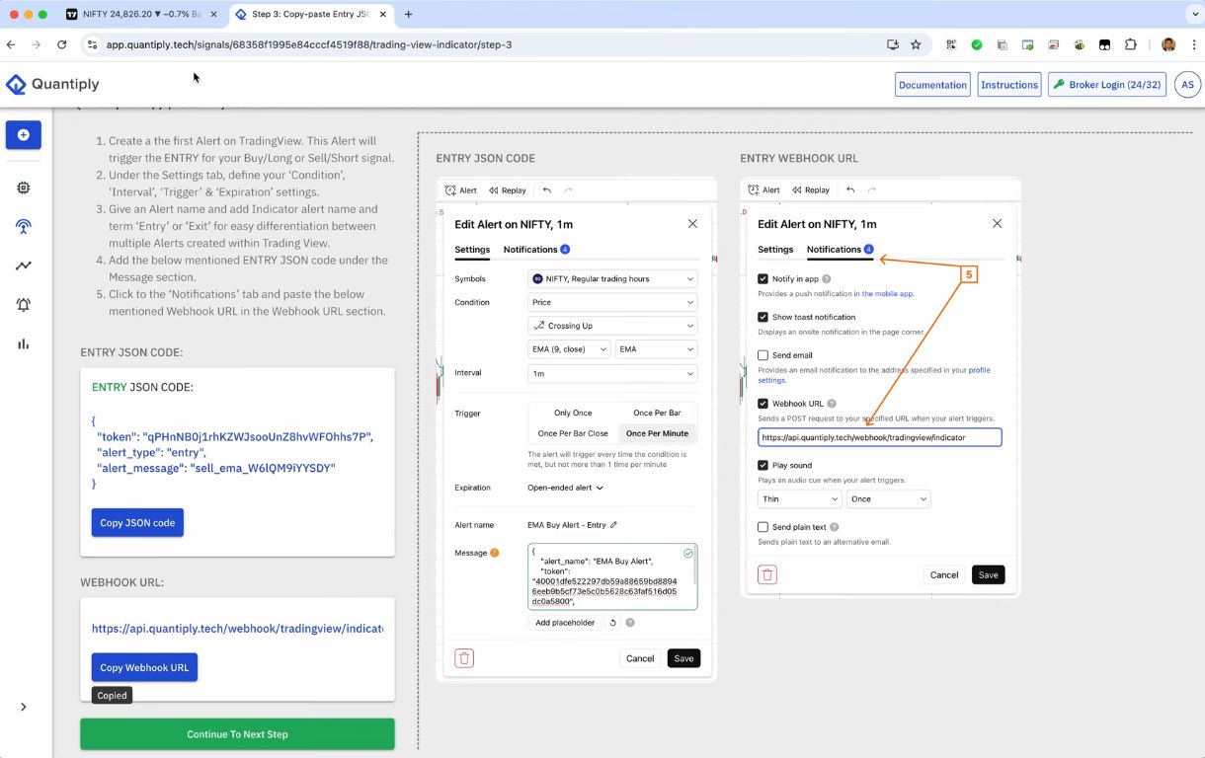Click the bar chart analytics icon in sidebar
Image resolution: width=1205 pixels, height=758 pixels.
(23, 343)
